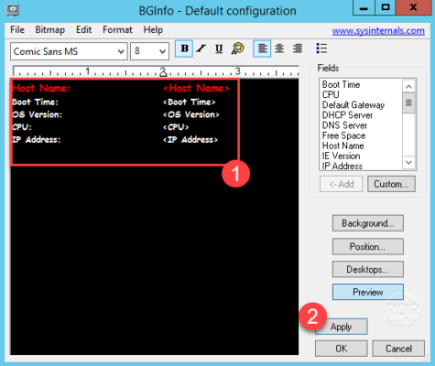Screen dimensions: 435x366
Task: Click the <- Add button
Action: 342,184
